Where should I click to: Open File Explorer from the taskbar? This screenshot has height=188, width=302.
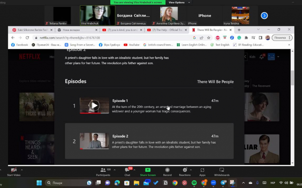136,183
